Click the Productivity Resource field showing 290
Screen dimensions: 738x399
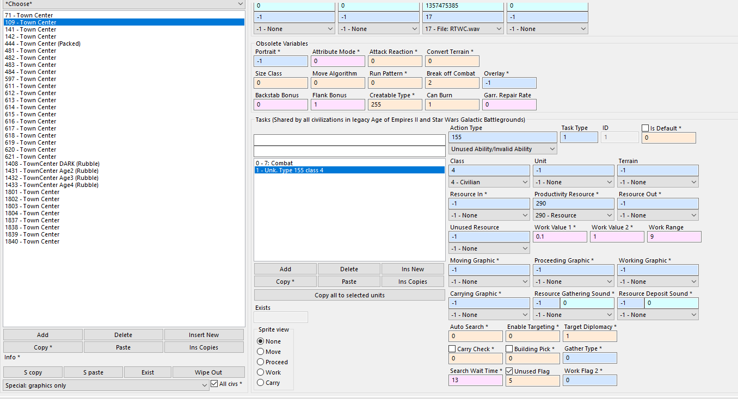574,203
